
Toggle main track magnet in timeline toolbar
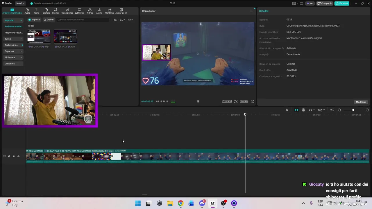coord(296,110)
